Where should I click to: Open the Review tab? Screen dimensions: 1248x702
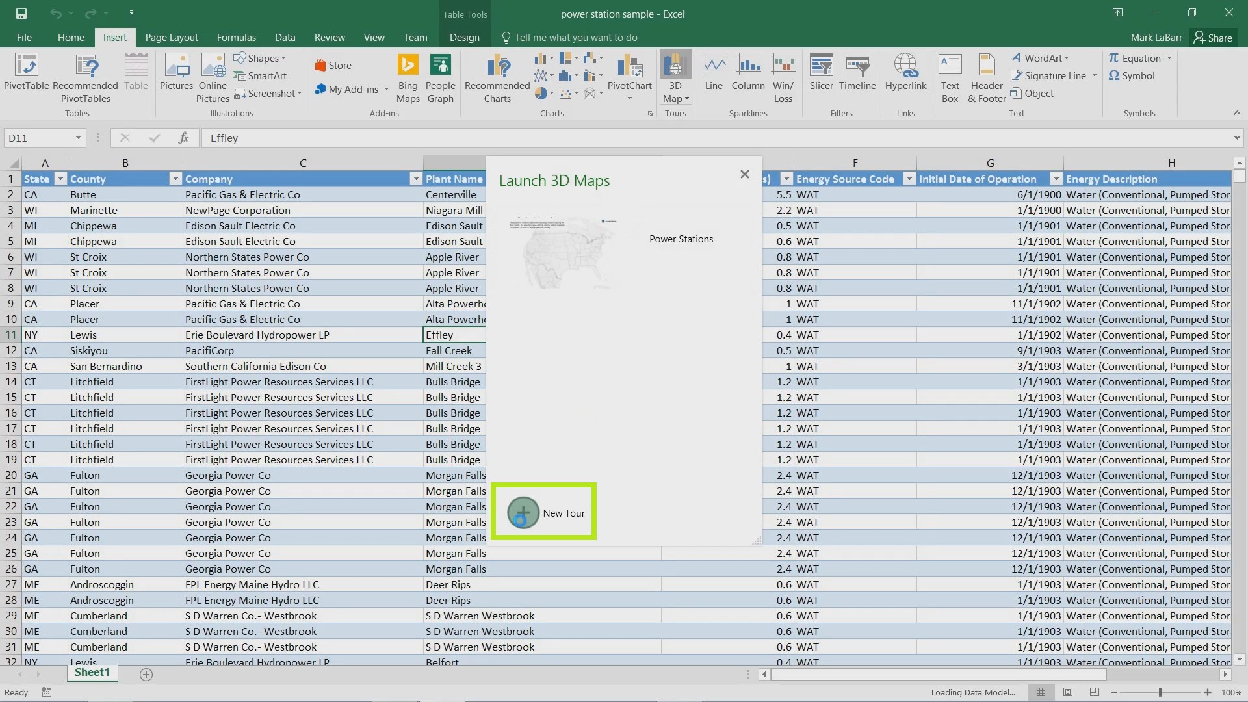330,38
